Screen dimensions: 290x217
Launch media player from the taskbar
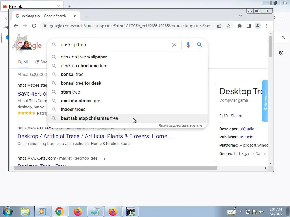pyautogui.click(x=42, y=211)
